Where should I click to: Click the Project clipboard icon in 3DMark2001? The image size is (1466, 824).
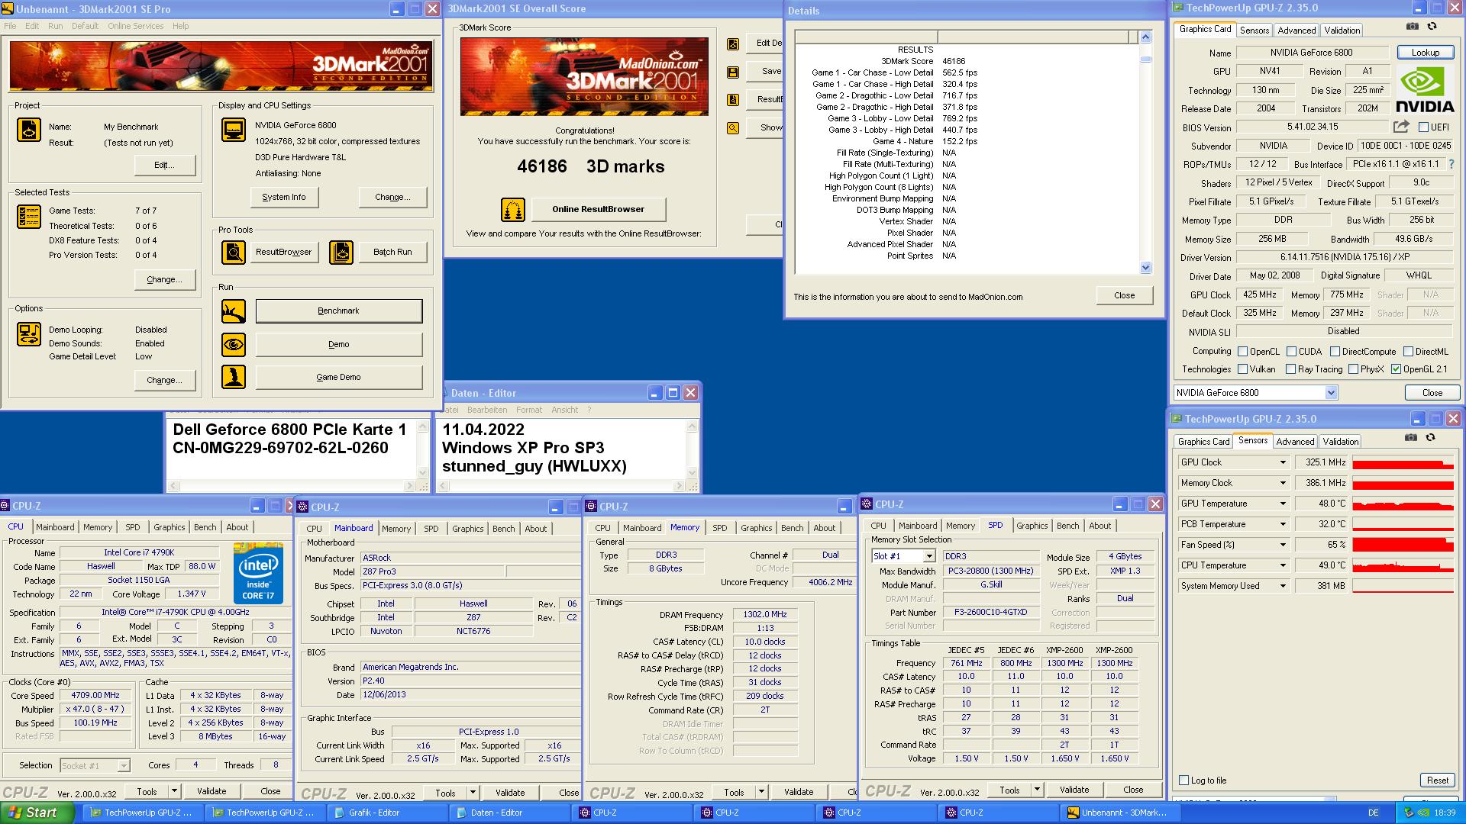point(29,129)
